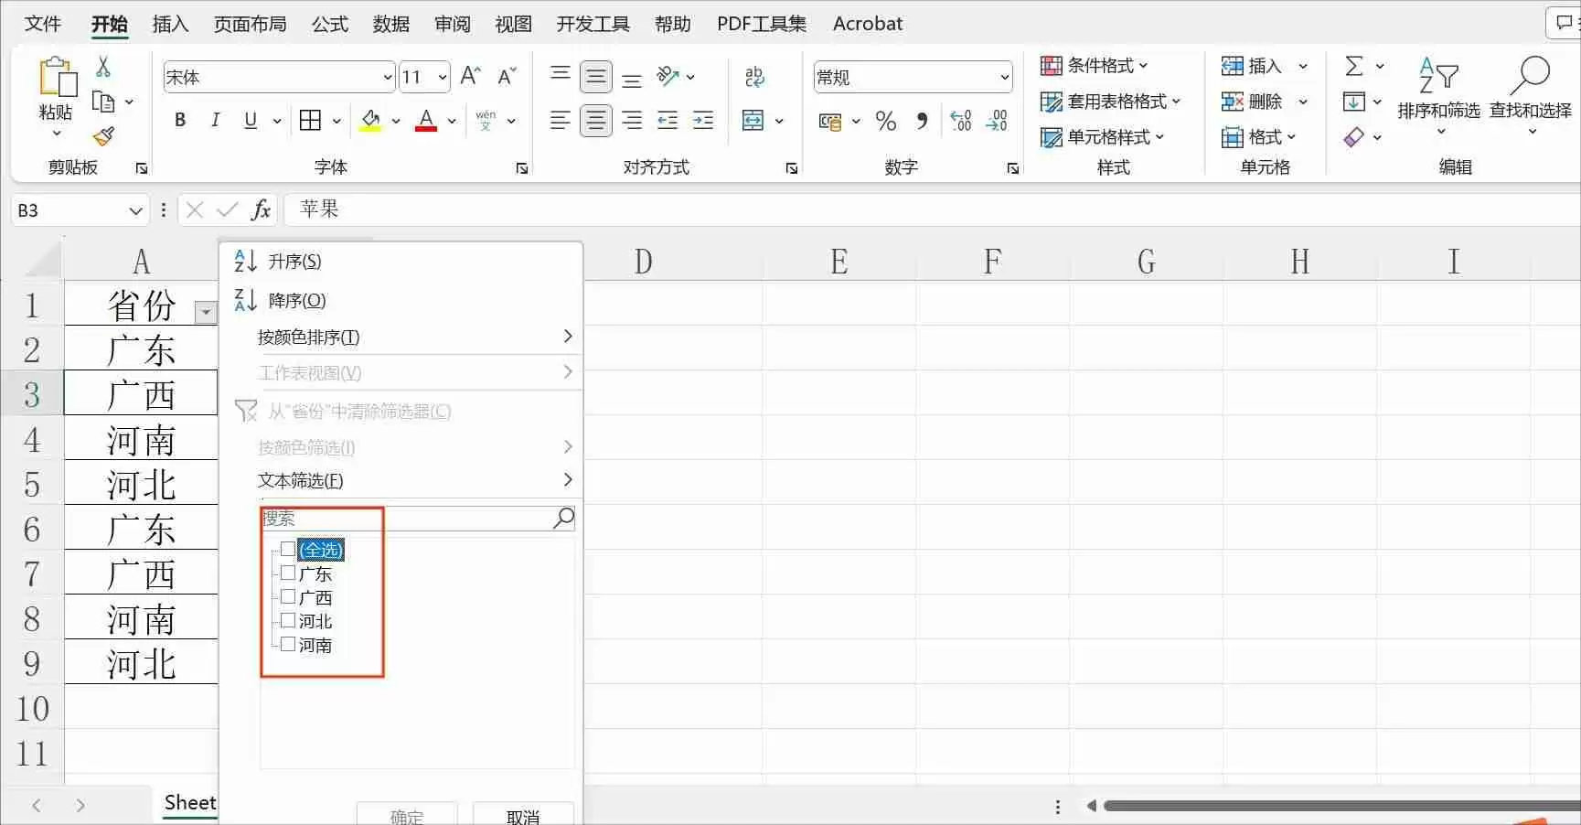1581x825 pixels.
Task: Click in the filter search box
Action: tap(411, 518)
